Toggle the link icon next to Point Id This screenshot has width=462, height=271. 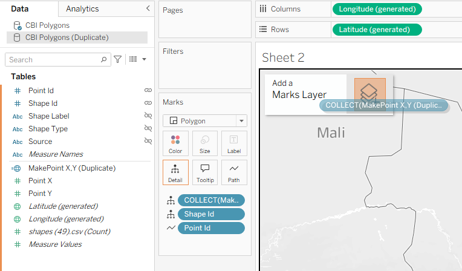pyautogui.click(x=148, y=90)
